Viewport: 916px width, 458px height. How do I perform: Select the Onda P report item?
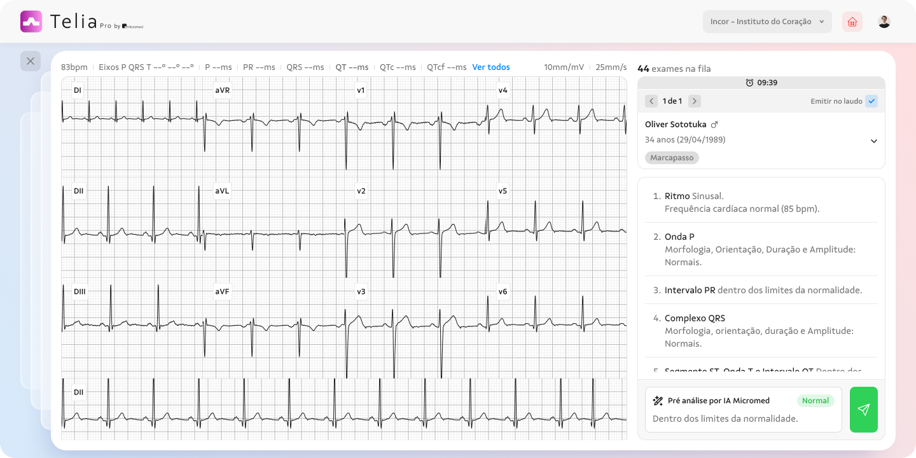[x=761, y=249]
